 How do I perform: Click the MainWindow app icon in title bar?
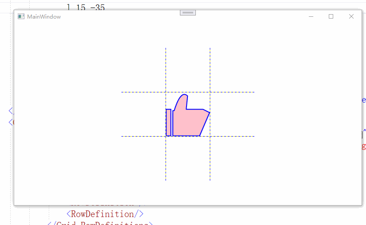pyautogui.click(x=21, y=16)
